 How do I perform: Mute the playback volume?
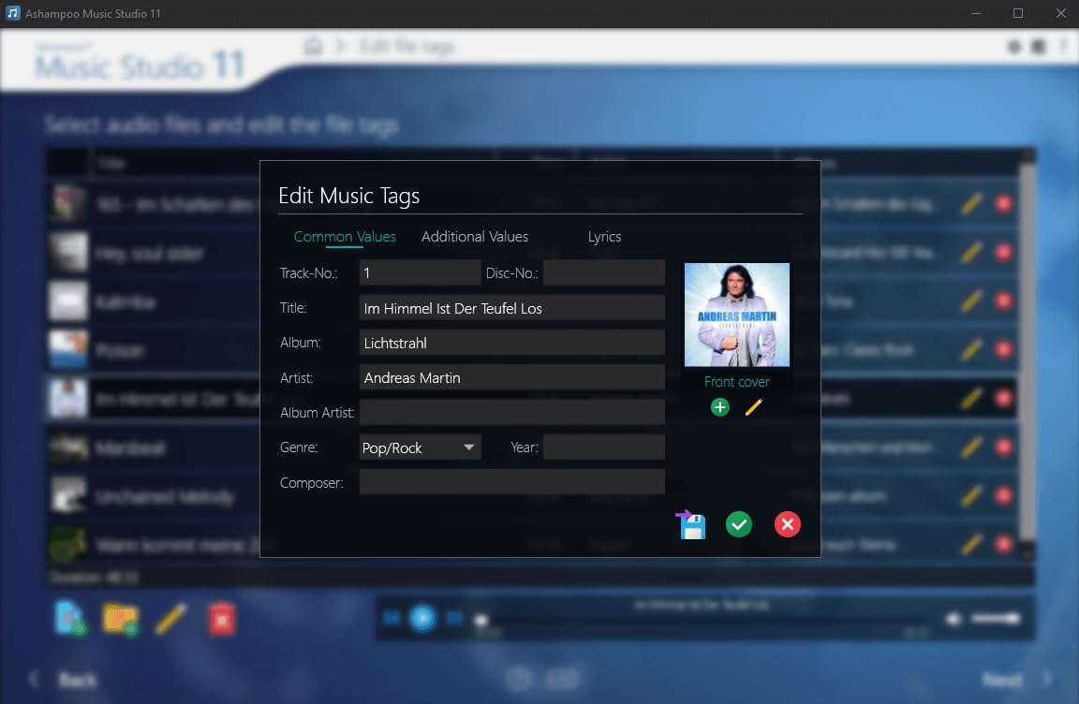pyautogui.click(x=953, y=618)
